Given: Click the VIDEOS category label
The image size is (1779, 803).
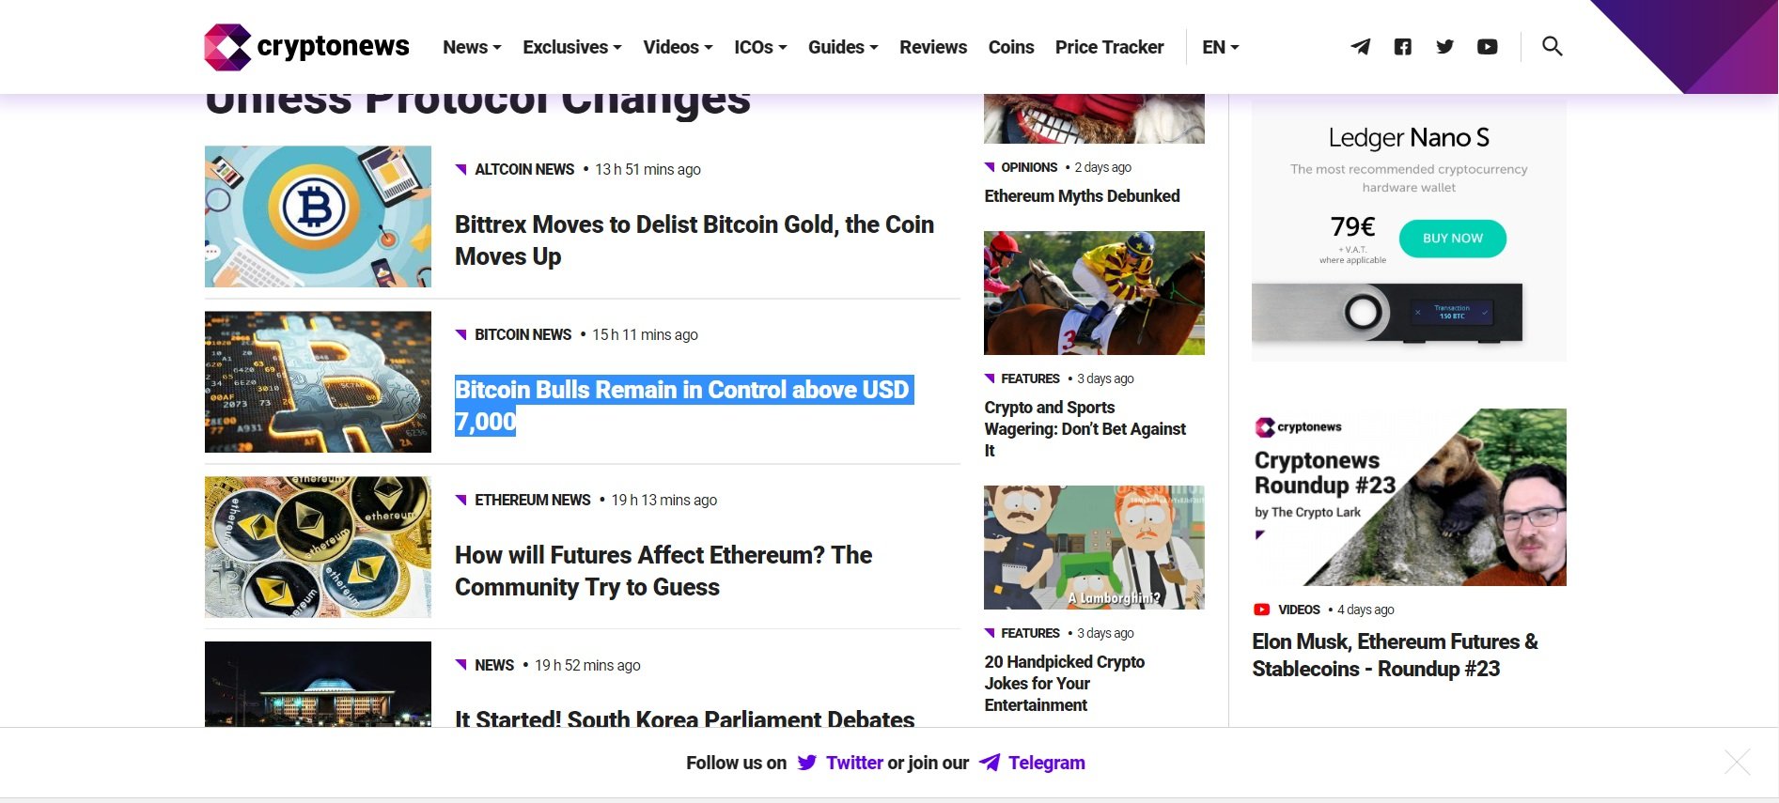Looking at the screenshot, I should click(1299, 610).
